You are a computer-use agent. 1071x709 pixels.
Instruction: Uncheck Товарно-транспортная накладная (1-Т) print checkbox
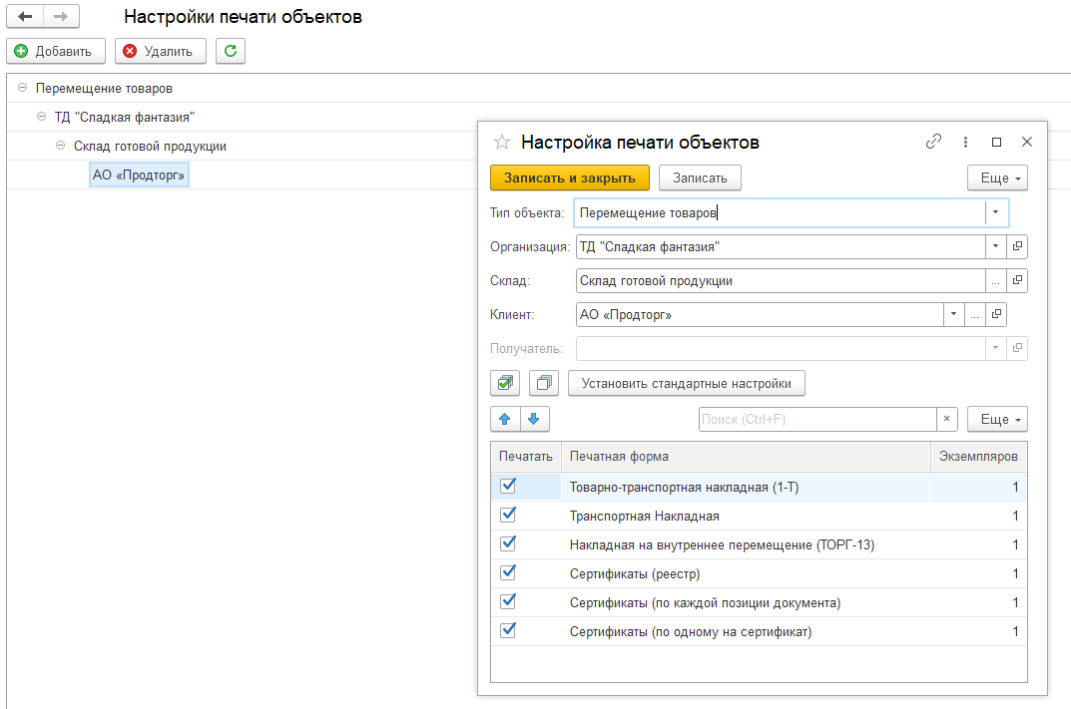(x=508, y=486)
